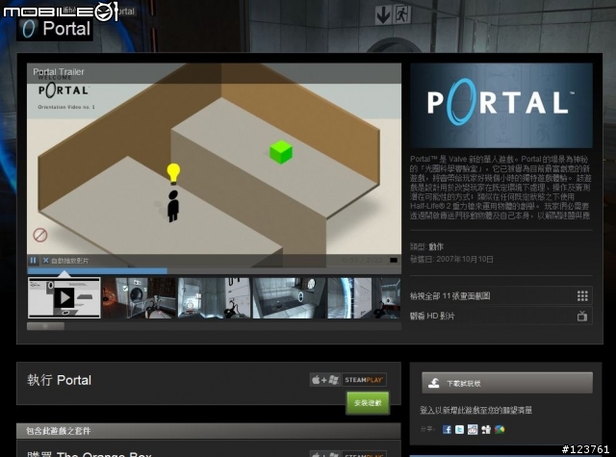Share the page on Twitter

pyautogui.click(x=460, y=429)
